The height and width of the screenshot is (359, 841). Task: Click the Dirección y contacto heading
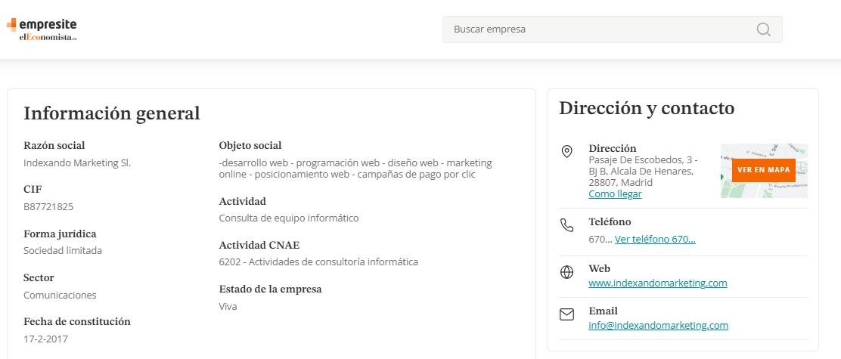coord(647,108)
